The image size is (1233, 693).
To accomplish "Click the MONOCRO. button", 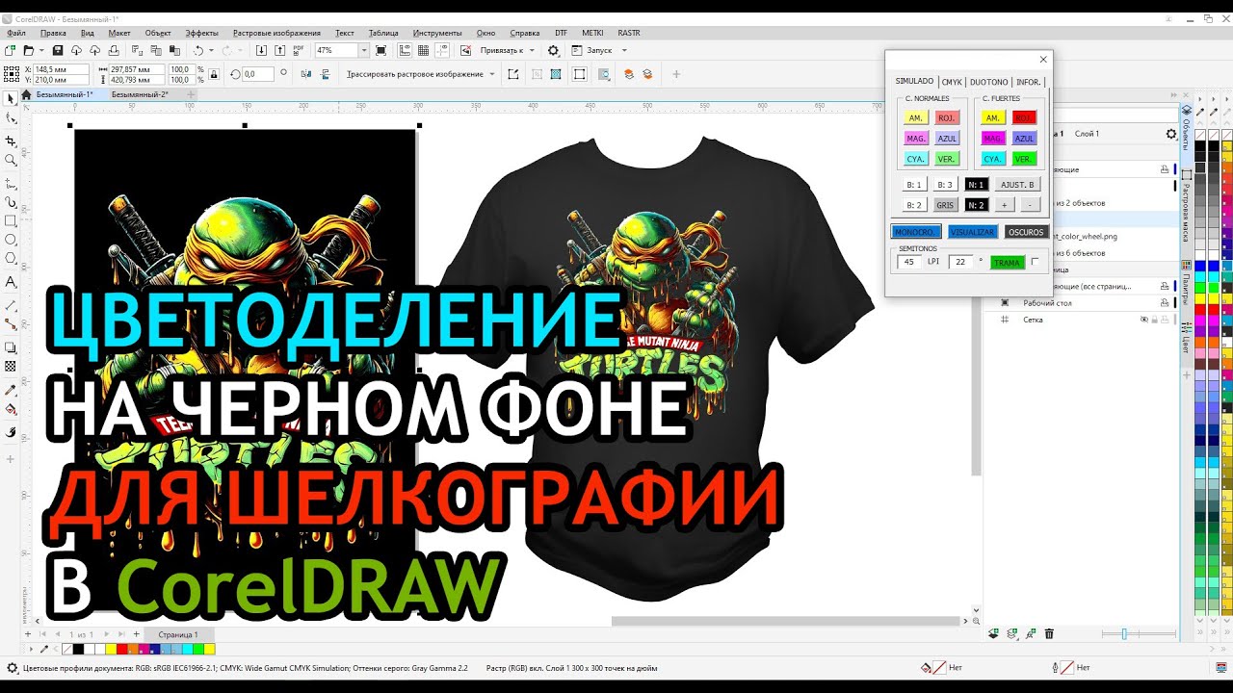I will click(916, 232).
